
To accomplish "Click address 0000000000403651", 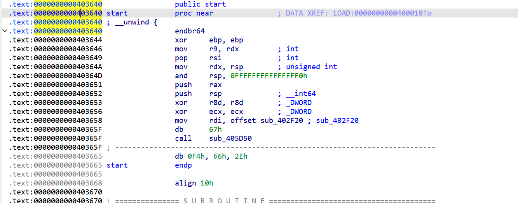I will coord(68,85).
